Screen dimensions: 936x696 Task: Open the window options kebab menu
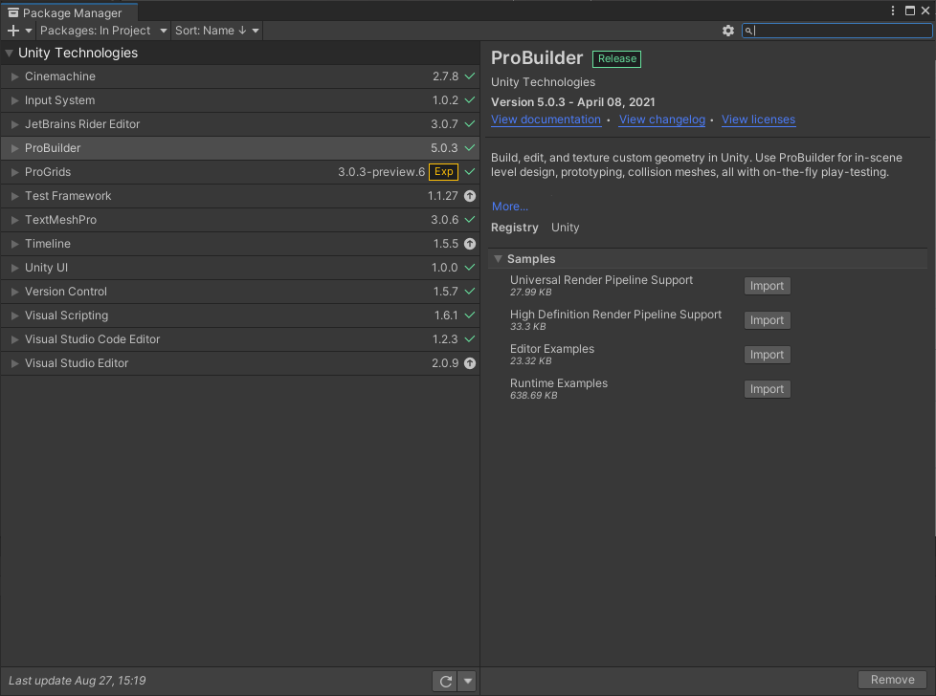(893, 11)
